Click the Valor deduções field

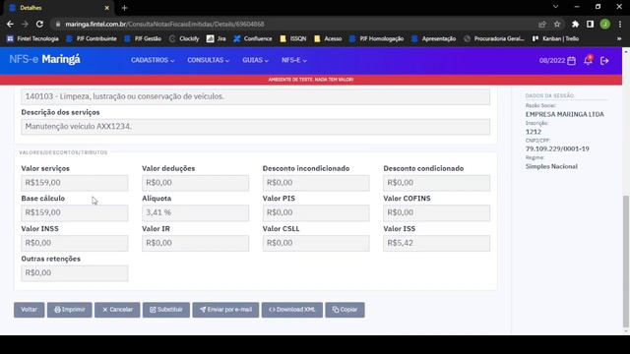pyautogui.click(x=195, y=183)
